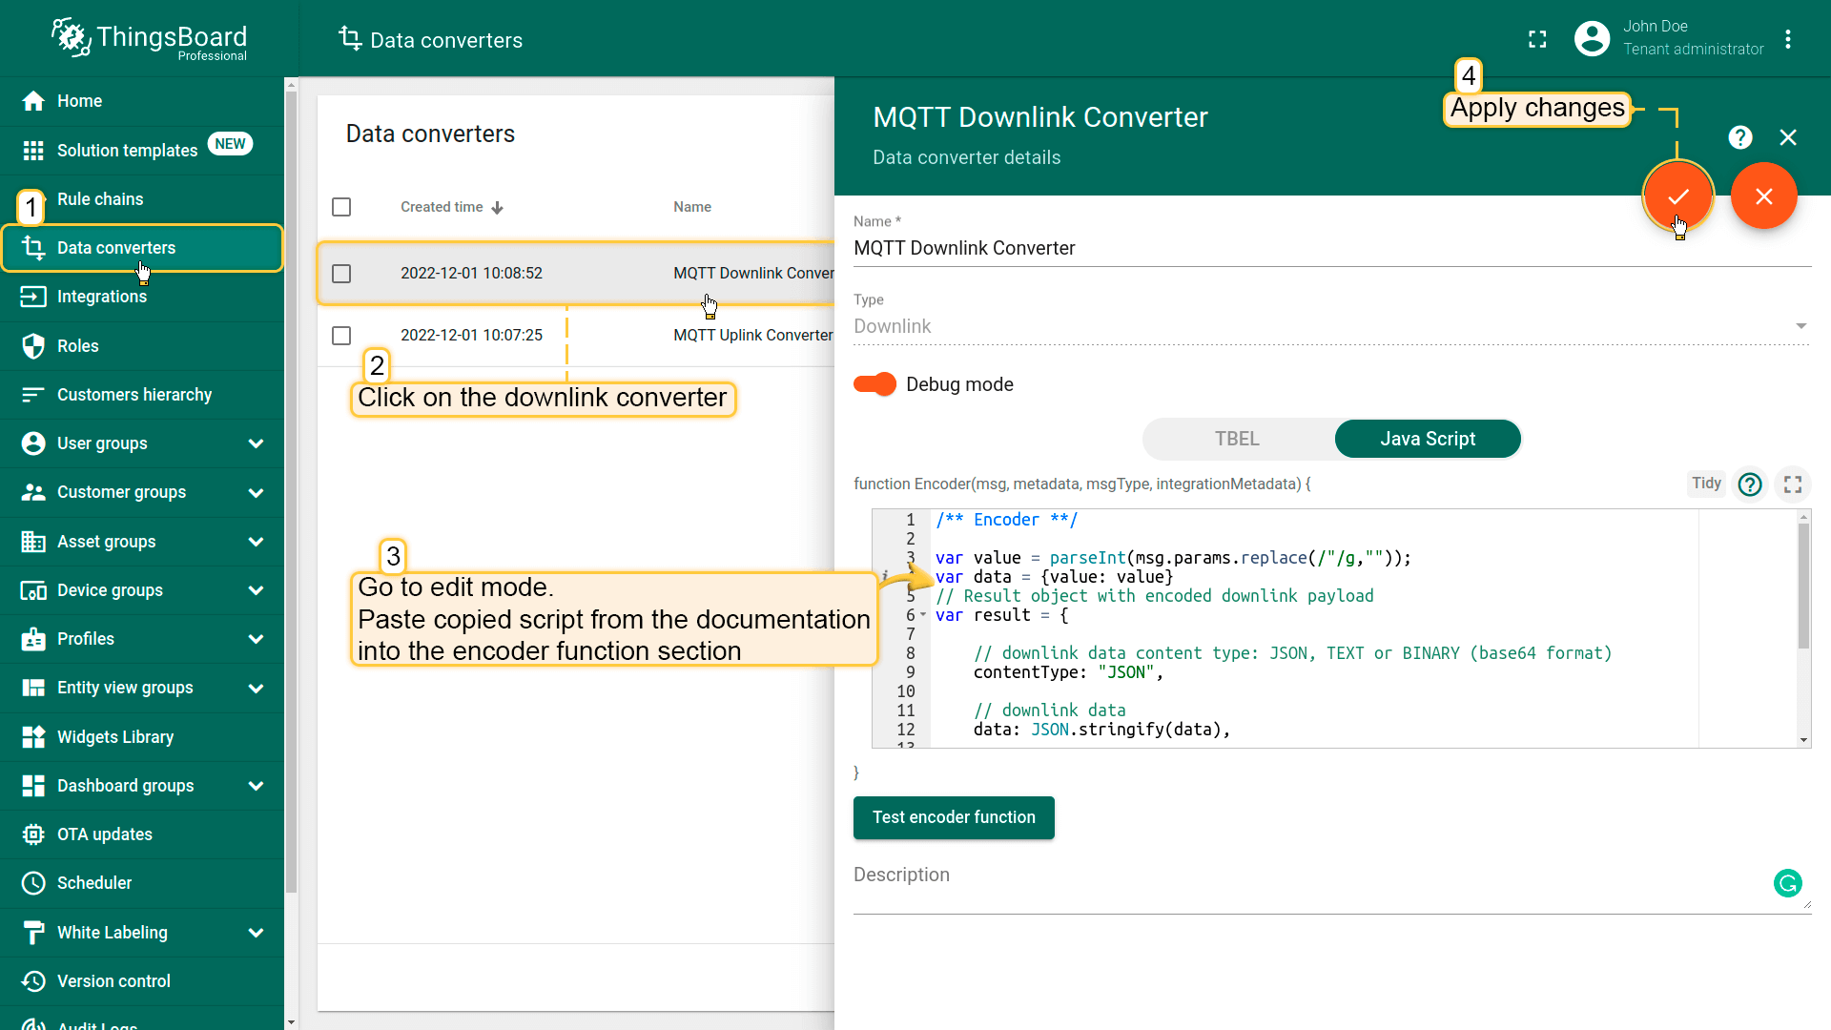Click the Tidy code button
The width and height of the screenshot is (1831, 1030).
(x=1706, y=484)
